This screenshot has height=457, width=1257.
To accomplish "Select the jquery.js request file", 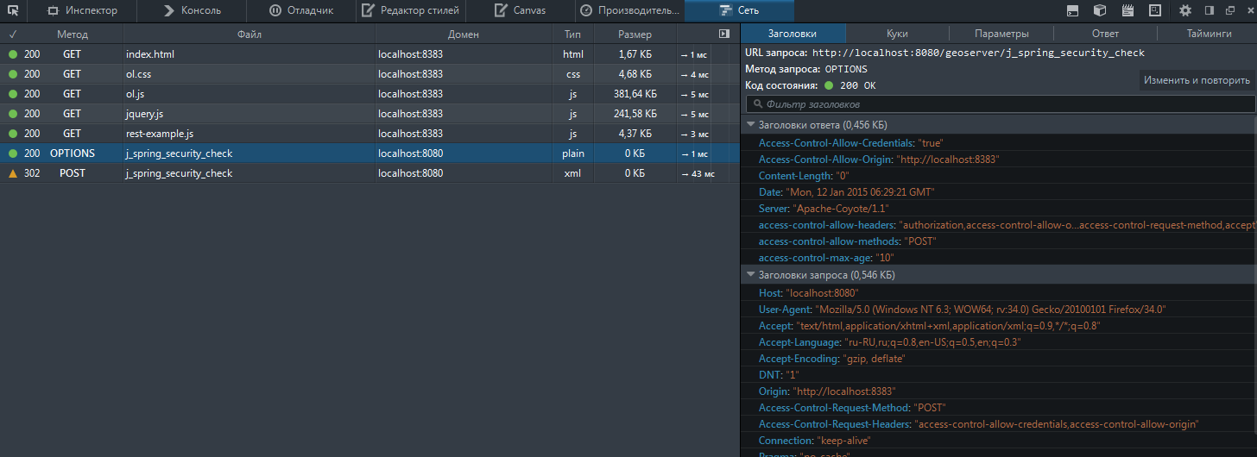I will 144,114.
